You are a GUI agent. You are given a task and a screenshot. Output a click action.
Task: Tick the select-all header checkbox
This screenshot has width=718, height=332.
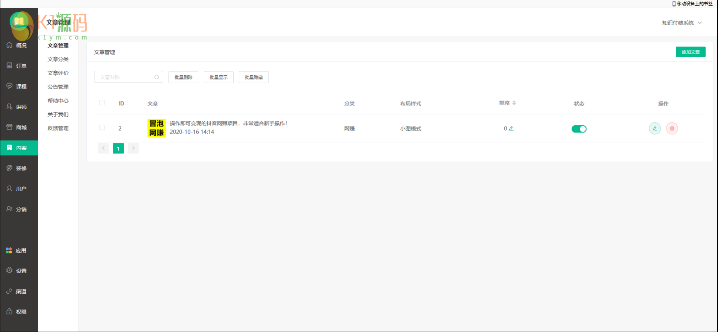click(102, 102)
